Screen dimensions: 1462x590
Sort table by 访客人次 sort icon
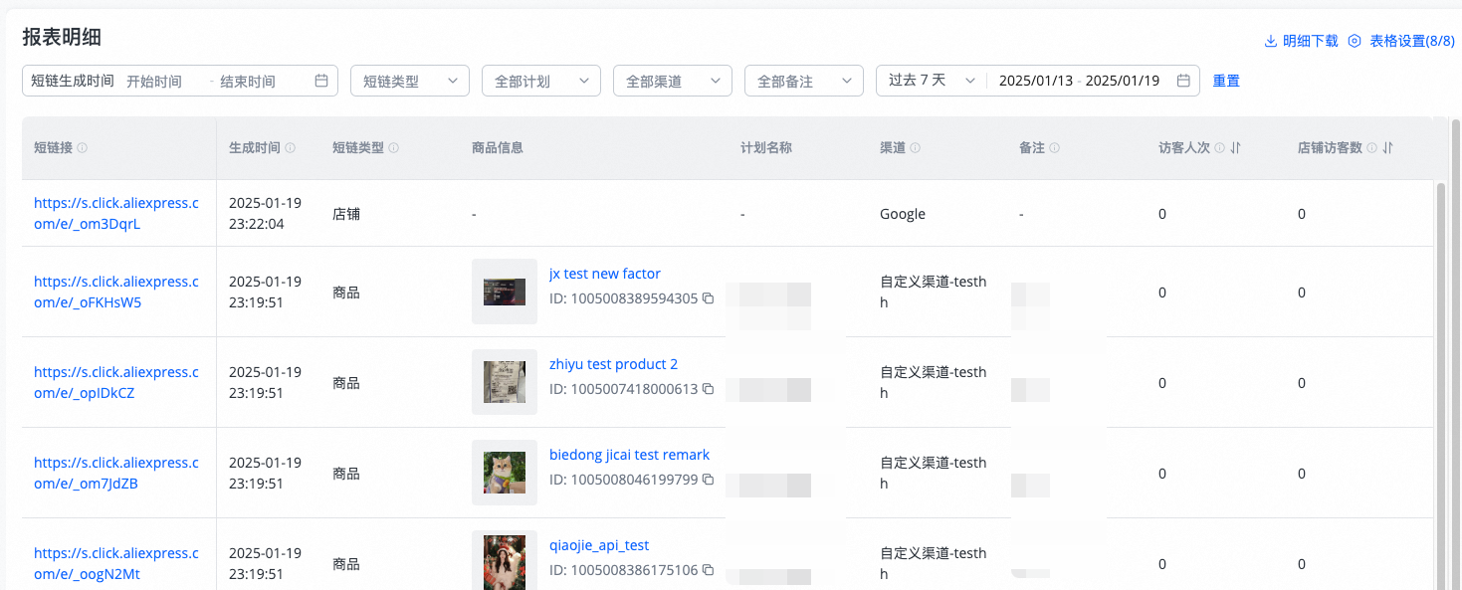tap(1235, 148)
